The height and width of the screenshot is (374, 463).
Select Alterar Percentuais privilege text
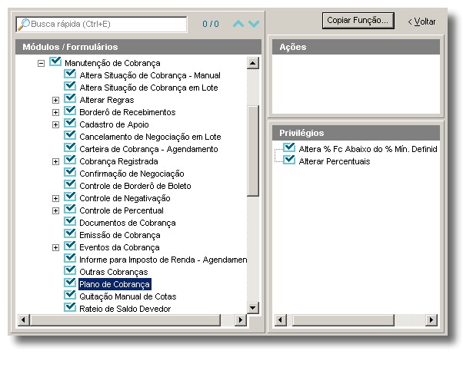click(x=335, y=161)
